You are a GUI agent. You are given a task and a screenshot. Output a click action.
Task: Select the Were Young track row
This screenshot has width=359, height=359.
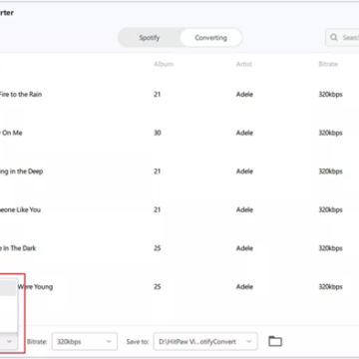179,287
